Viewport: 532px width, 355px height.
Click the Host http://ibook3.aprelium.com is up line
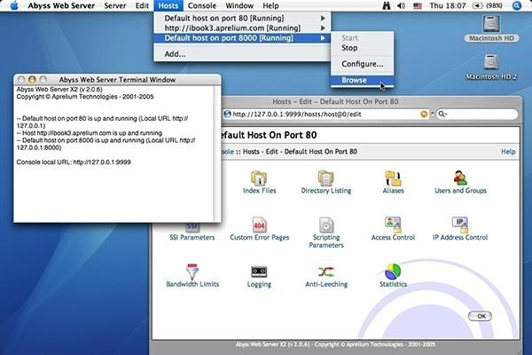90,133
